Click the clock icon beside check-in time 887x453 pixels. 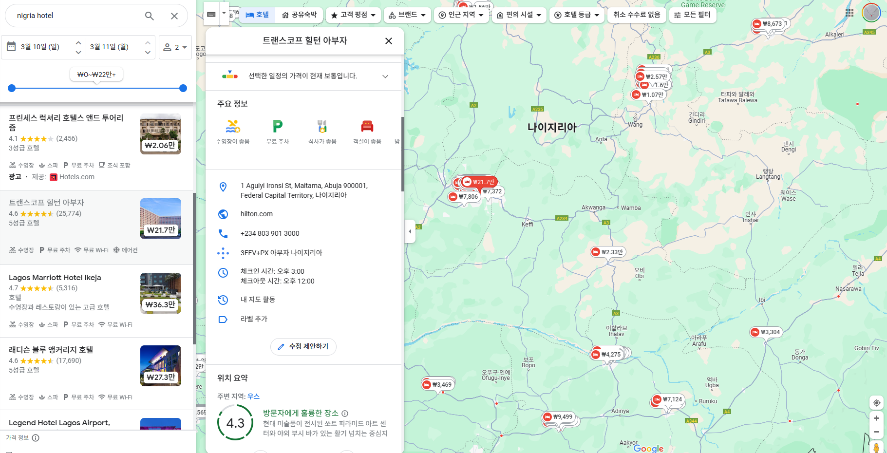(223, 273)
